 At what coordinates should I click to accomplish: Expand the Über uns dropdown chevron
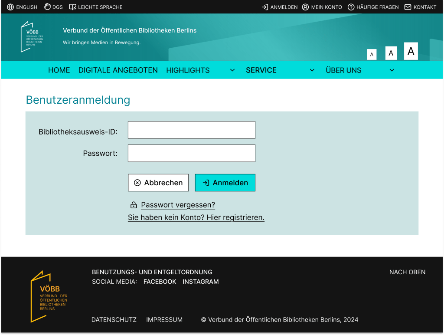(392, 70)
